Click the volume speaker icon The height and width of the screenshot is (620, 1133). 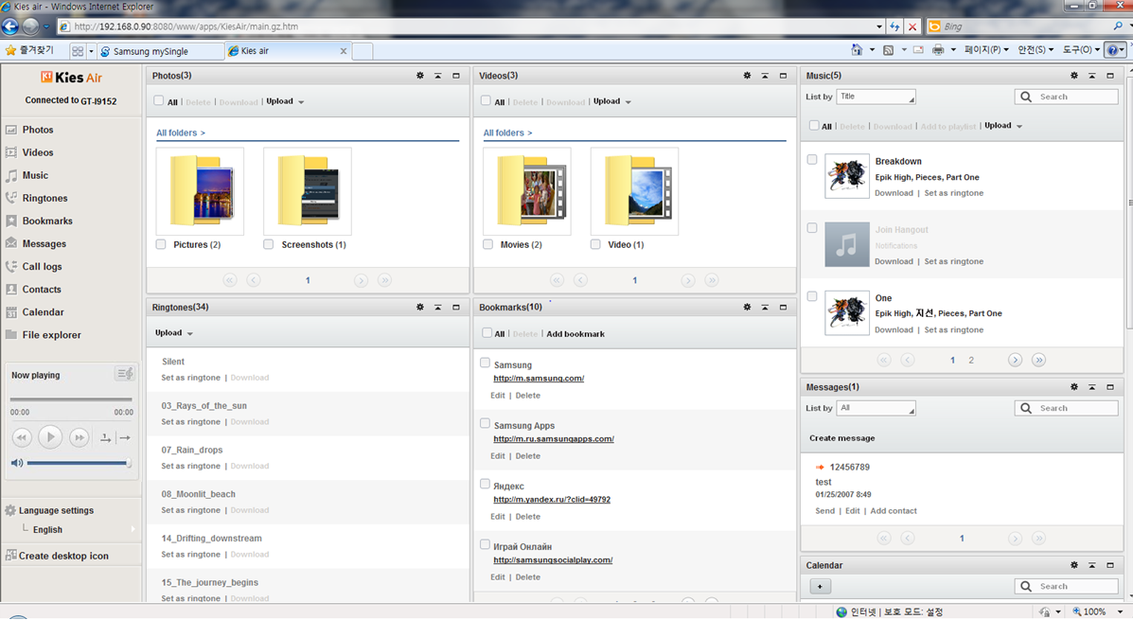pyautogui.click(x=17, y=463)
